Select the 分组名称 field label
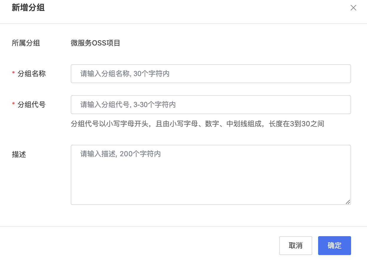 [32, 74]
